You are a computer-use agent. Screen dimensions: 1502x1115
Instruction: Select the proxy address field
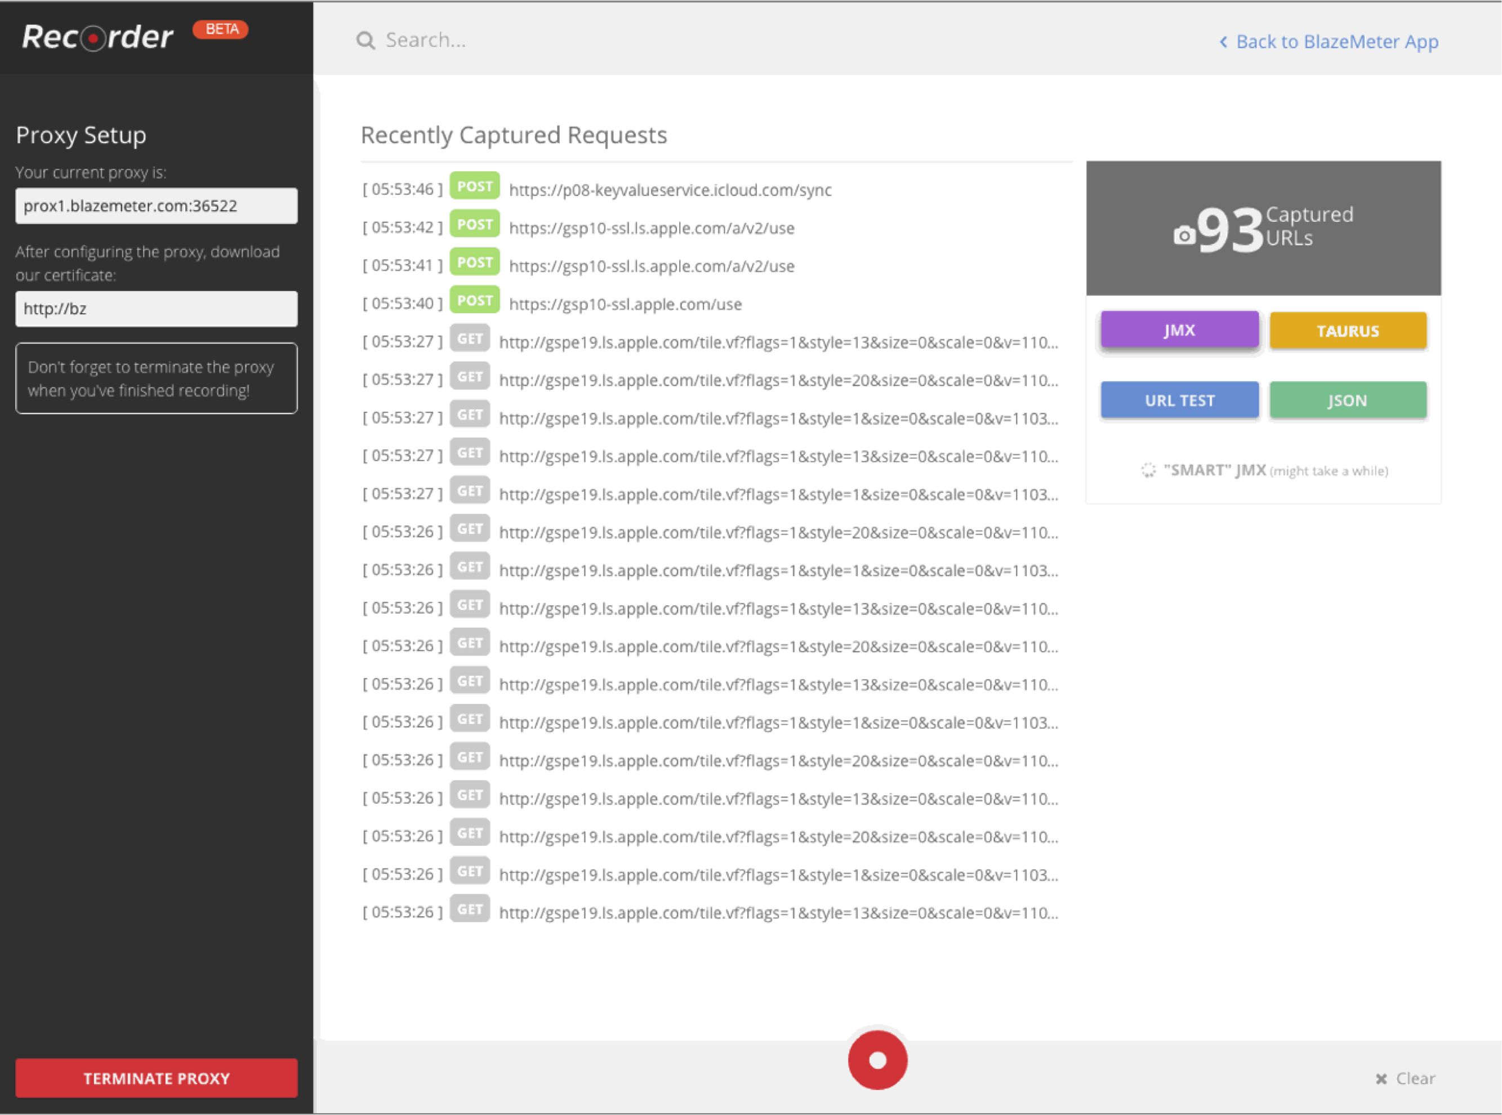tap(157, 206)
